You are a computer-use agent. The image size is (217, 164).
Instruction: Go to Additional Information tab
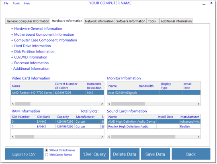pos(176,21)
